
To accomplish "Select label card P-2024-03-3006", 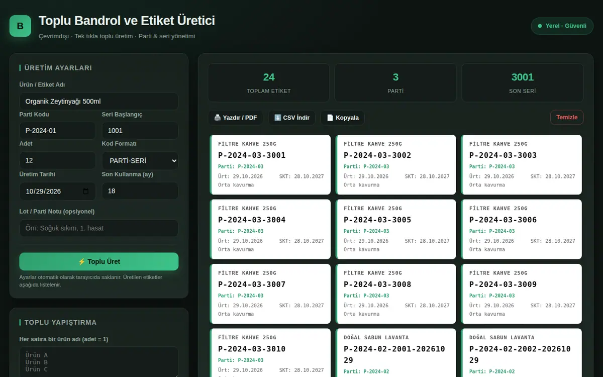I will pos(522,229).
